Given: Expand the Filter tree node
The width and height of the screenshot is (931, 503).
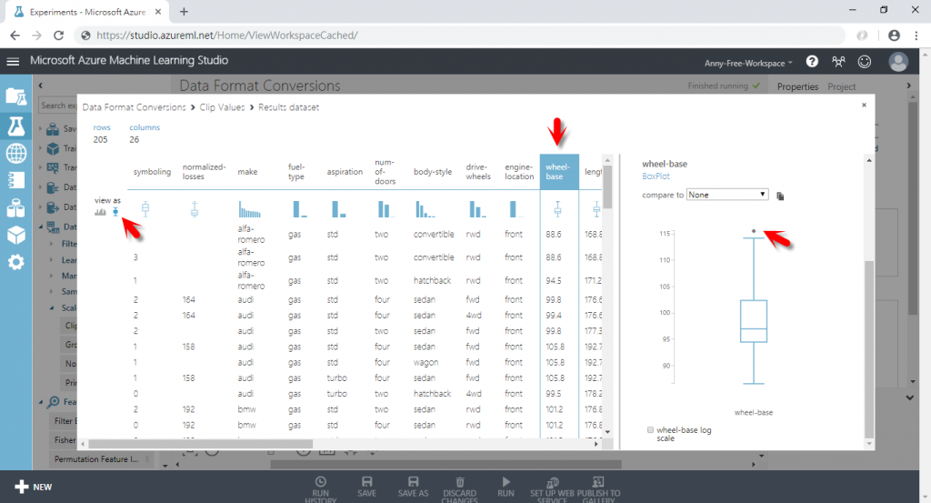Looking at the screenshot, I should click(x=52, y=244).
